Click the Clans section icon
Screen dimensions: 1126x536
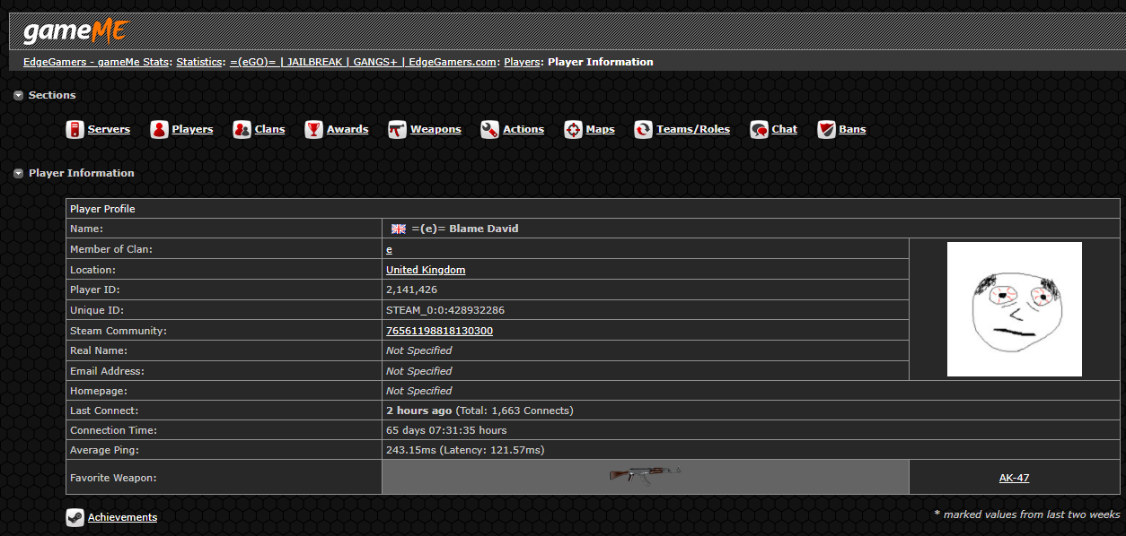(242, 130)
